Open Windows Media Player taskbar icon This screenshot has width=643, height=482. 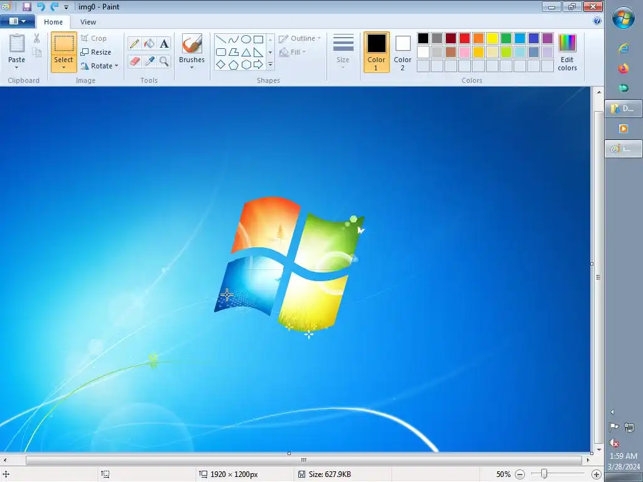624,129
